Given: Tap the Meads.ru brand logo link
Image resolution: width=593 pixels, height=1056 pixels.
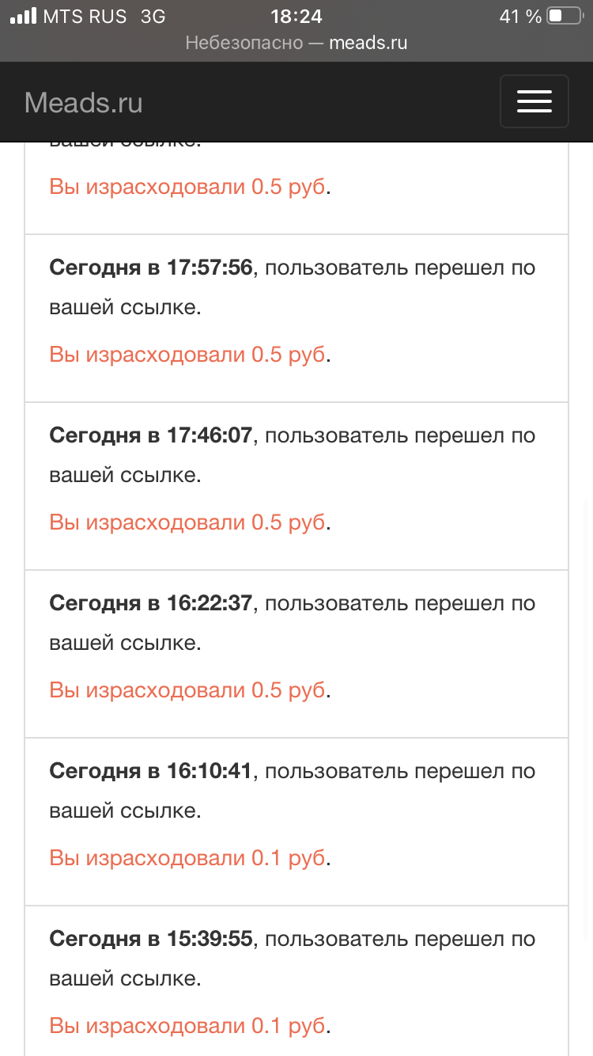Looking at the screenshot, I should (x=84, y=103).
